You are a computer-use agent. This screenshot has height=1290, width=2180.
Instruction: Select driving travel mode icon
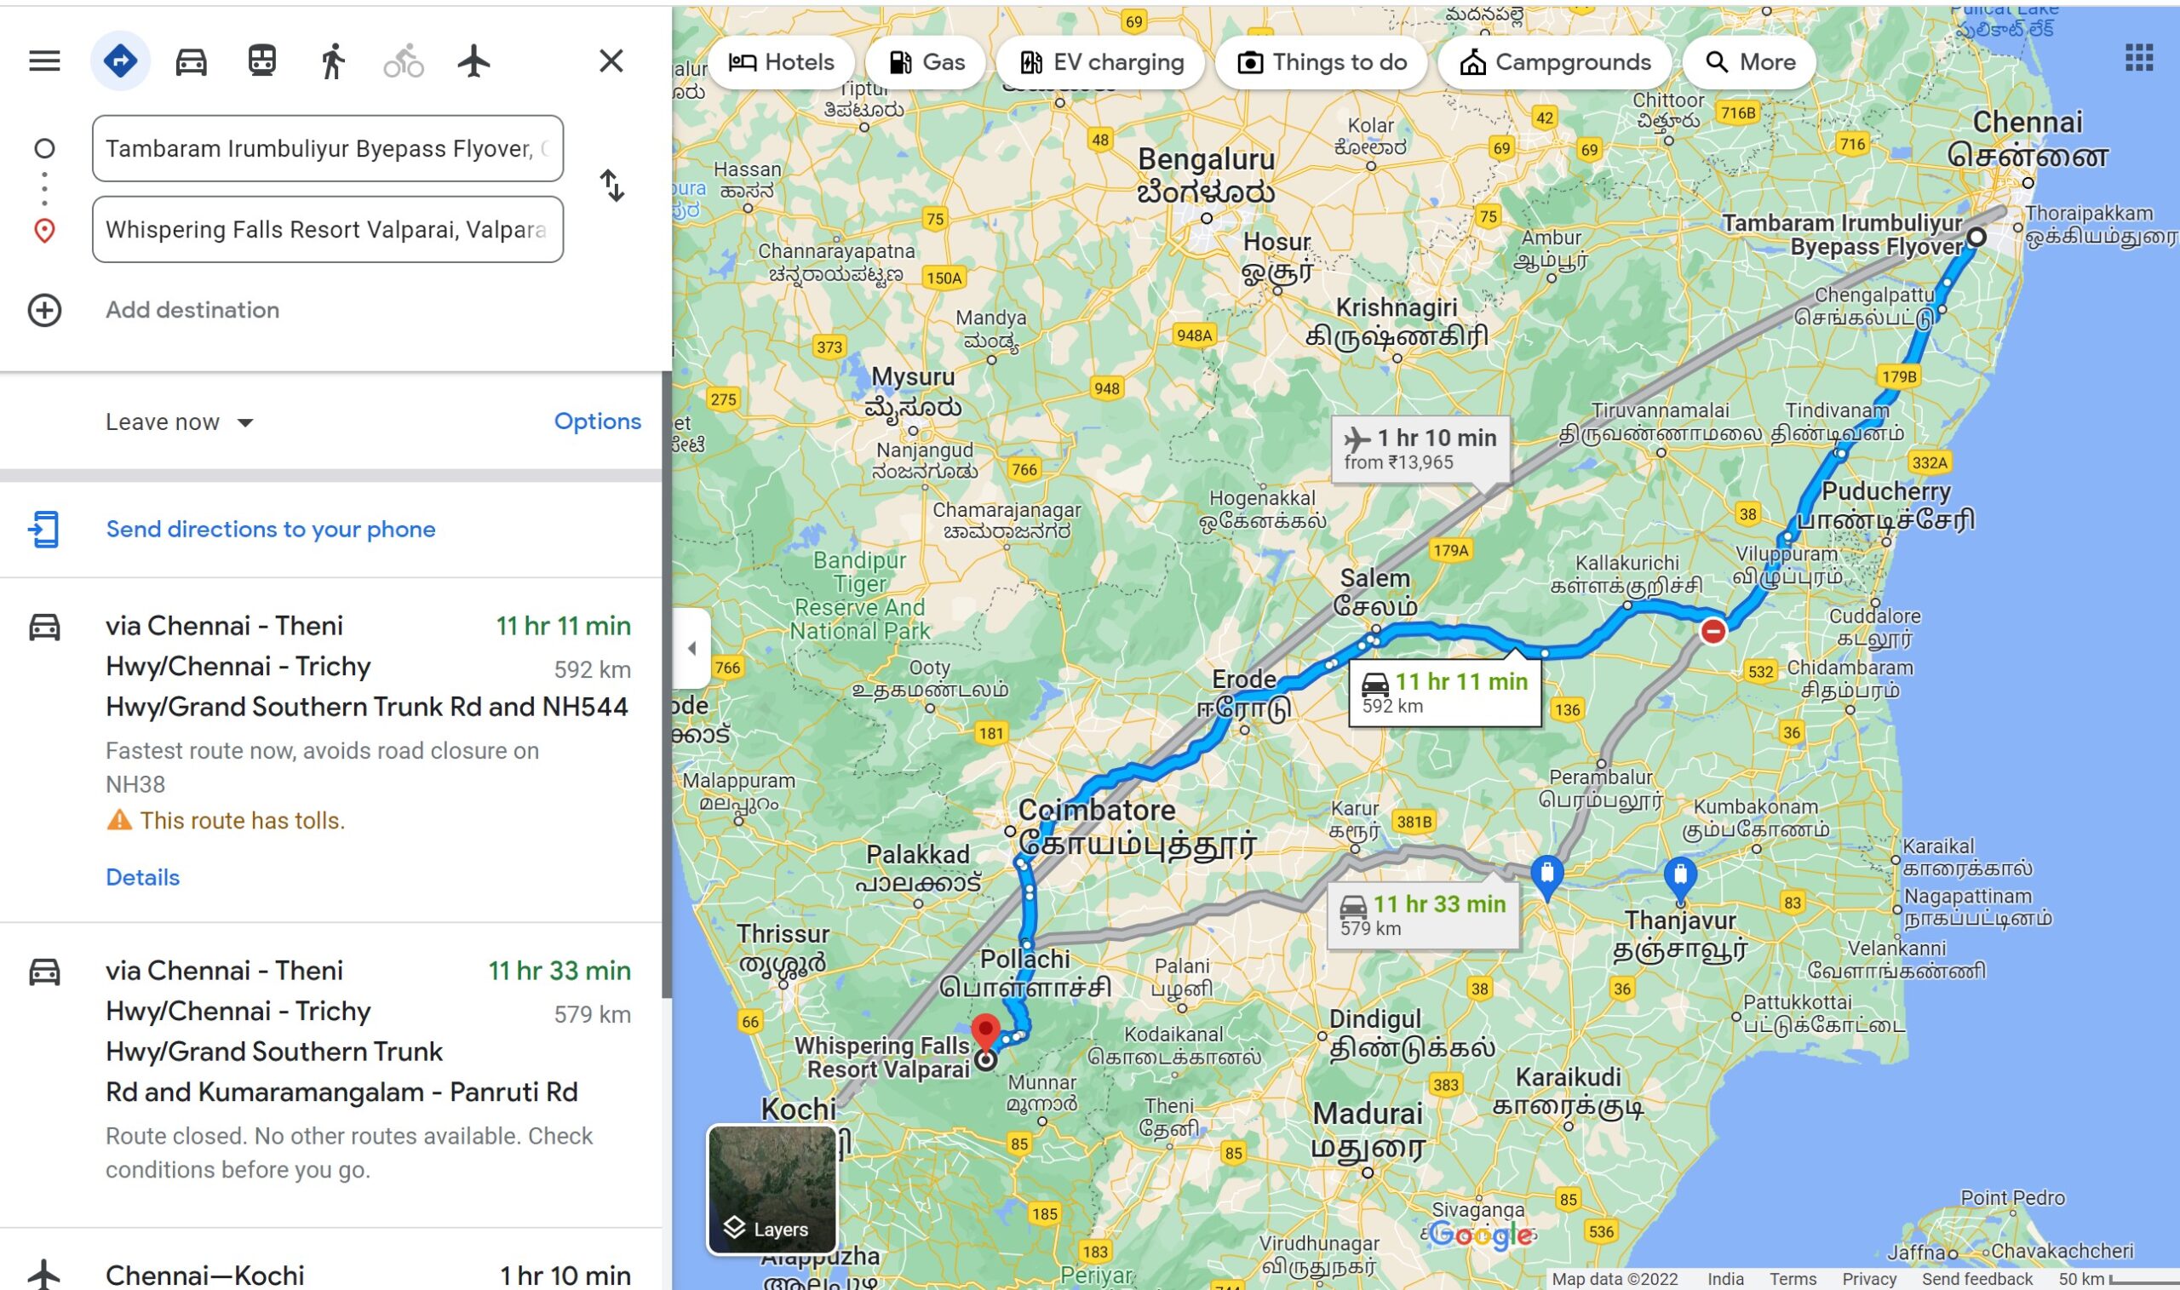coord(192,61)
